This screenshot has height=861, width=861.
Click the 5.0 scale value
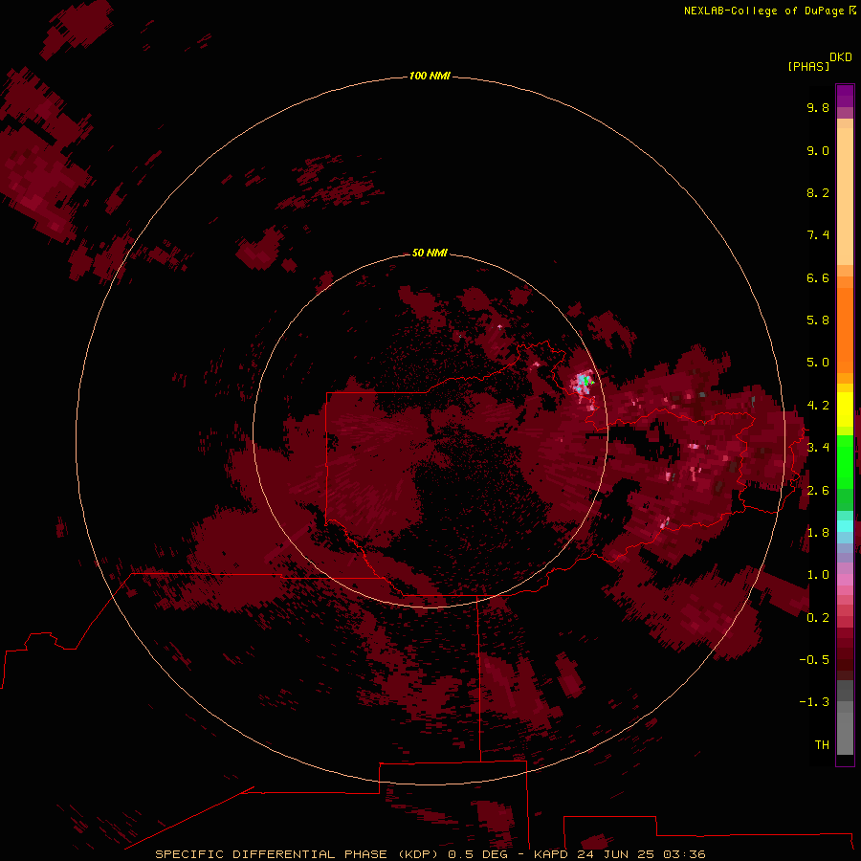[x=818, y=363]
